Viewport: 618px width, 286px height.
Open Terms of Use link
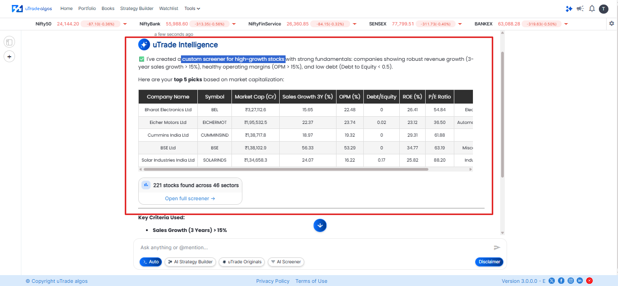(x=312, y=281)
